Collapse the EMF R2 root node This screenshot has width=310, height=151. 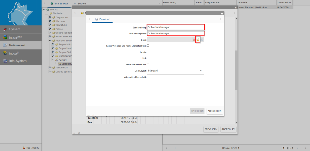[43, 9]
